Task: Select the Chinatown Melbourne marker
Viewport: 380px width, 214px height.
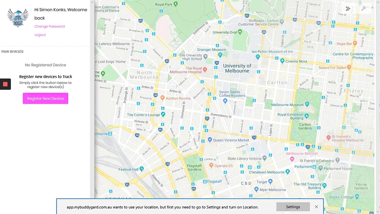Action: pos(287,172)
